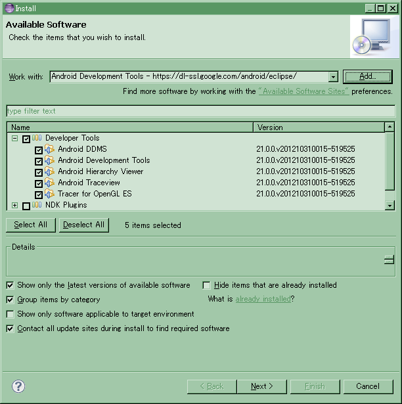Screen dimensions: 402x404
Task: Toggle Show only the latest versions checkbox
Action: [10, 285]
